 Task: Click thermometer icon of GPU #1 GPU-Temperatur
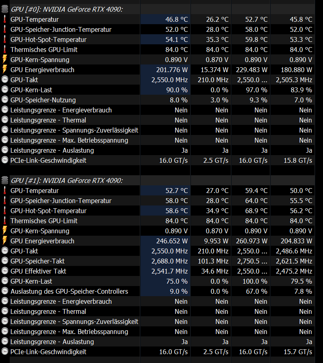pyautogui.click(x=4, y=191)
